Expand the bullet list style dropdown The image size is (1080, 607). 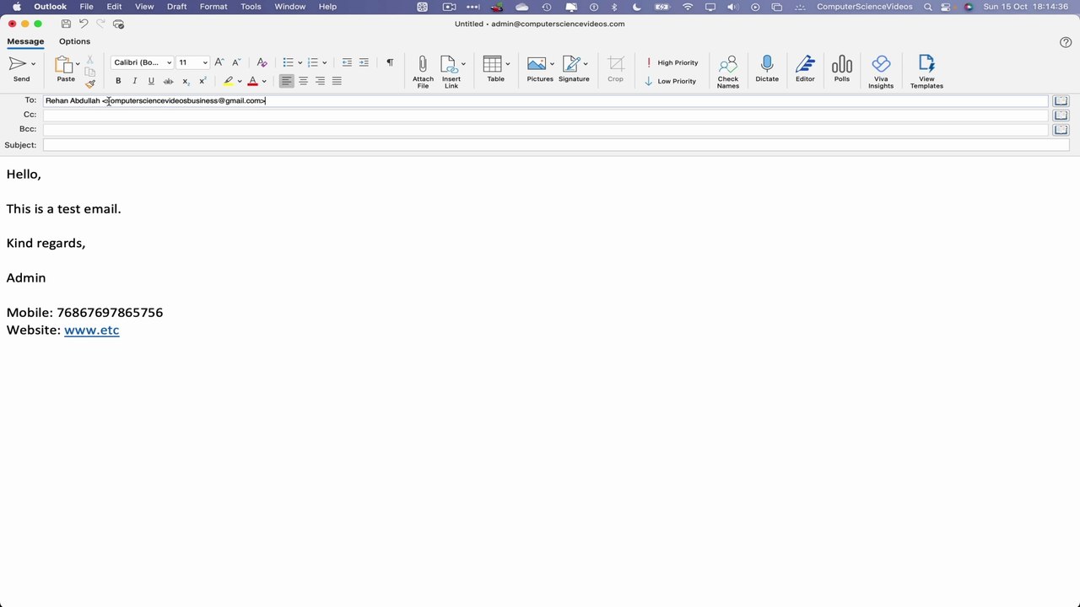300,63
